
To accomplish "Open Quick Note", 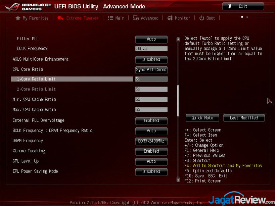I will tap(202, 118).
